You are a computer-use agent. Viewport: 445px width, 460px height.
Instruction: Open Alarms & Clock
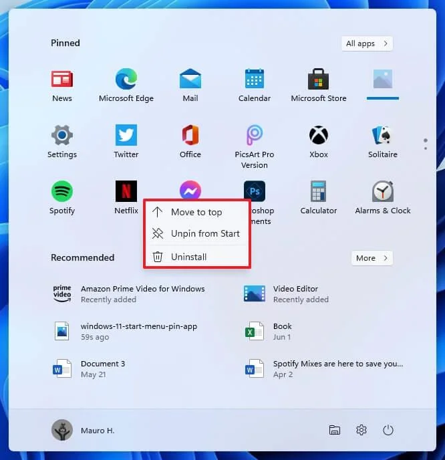[383, 197]
